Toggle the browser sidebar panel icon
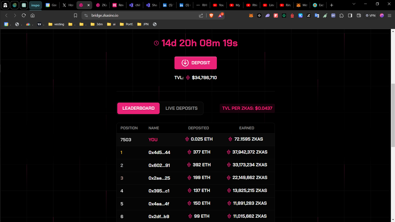Image resolution: width=395 pixels, height=222 pixels. pyautogui.click(x=350, y=15)
